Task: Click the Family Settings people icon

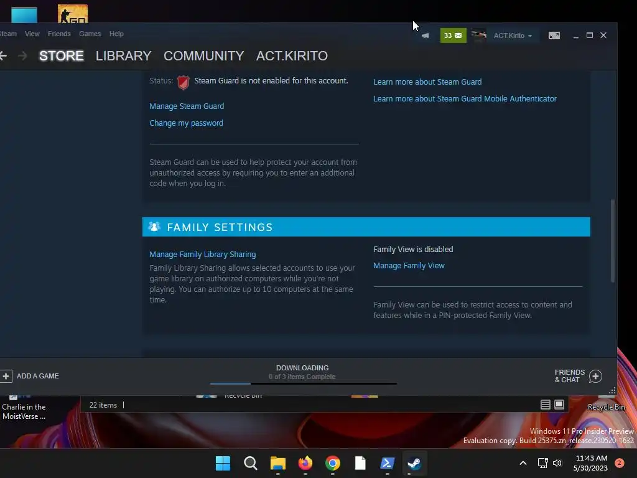Action: 154,227
